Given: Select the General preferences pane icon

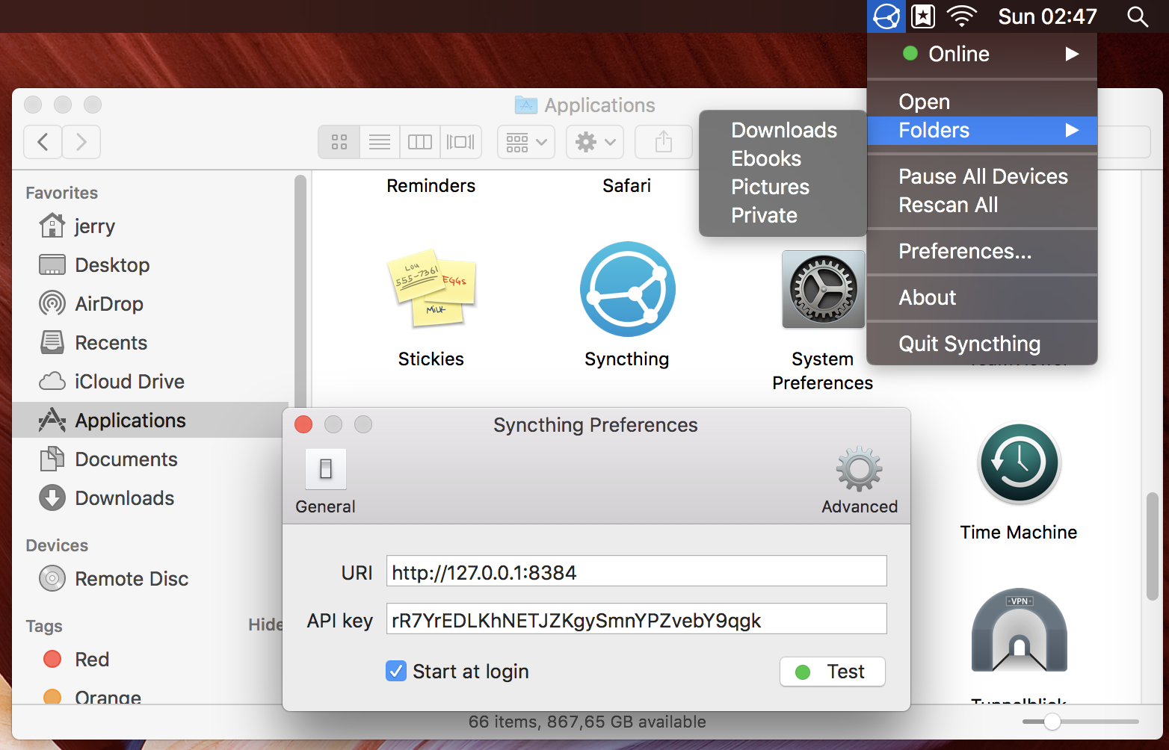Looking at the screenshot, I should point(326,469).
